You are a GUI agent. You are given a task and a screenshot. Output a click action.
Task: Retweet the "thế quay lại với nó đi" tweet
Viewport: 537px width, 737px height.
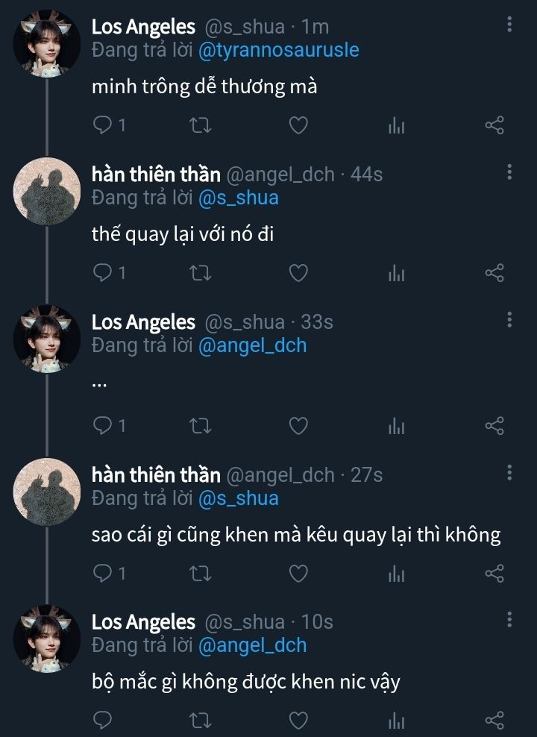pyautogui.click(x=201, y=274)
